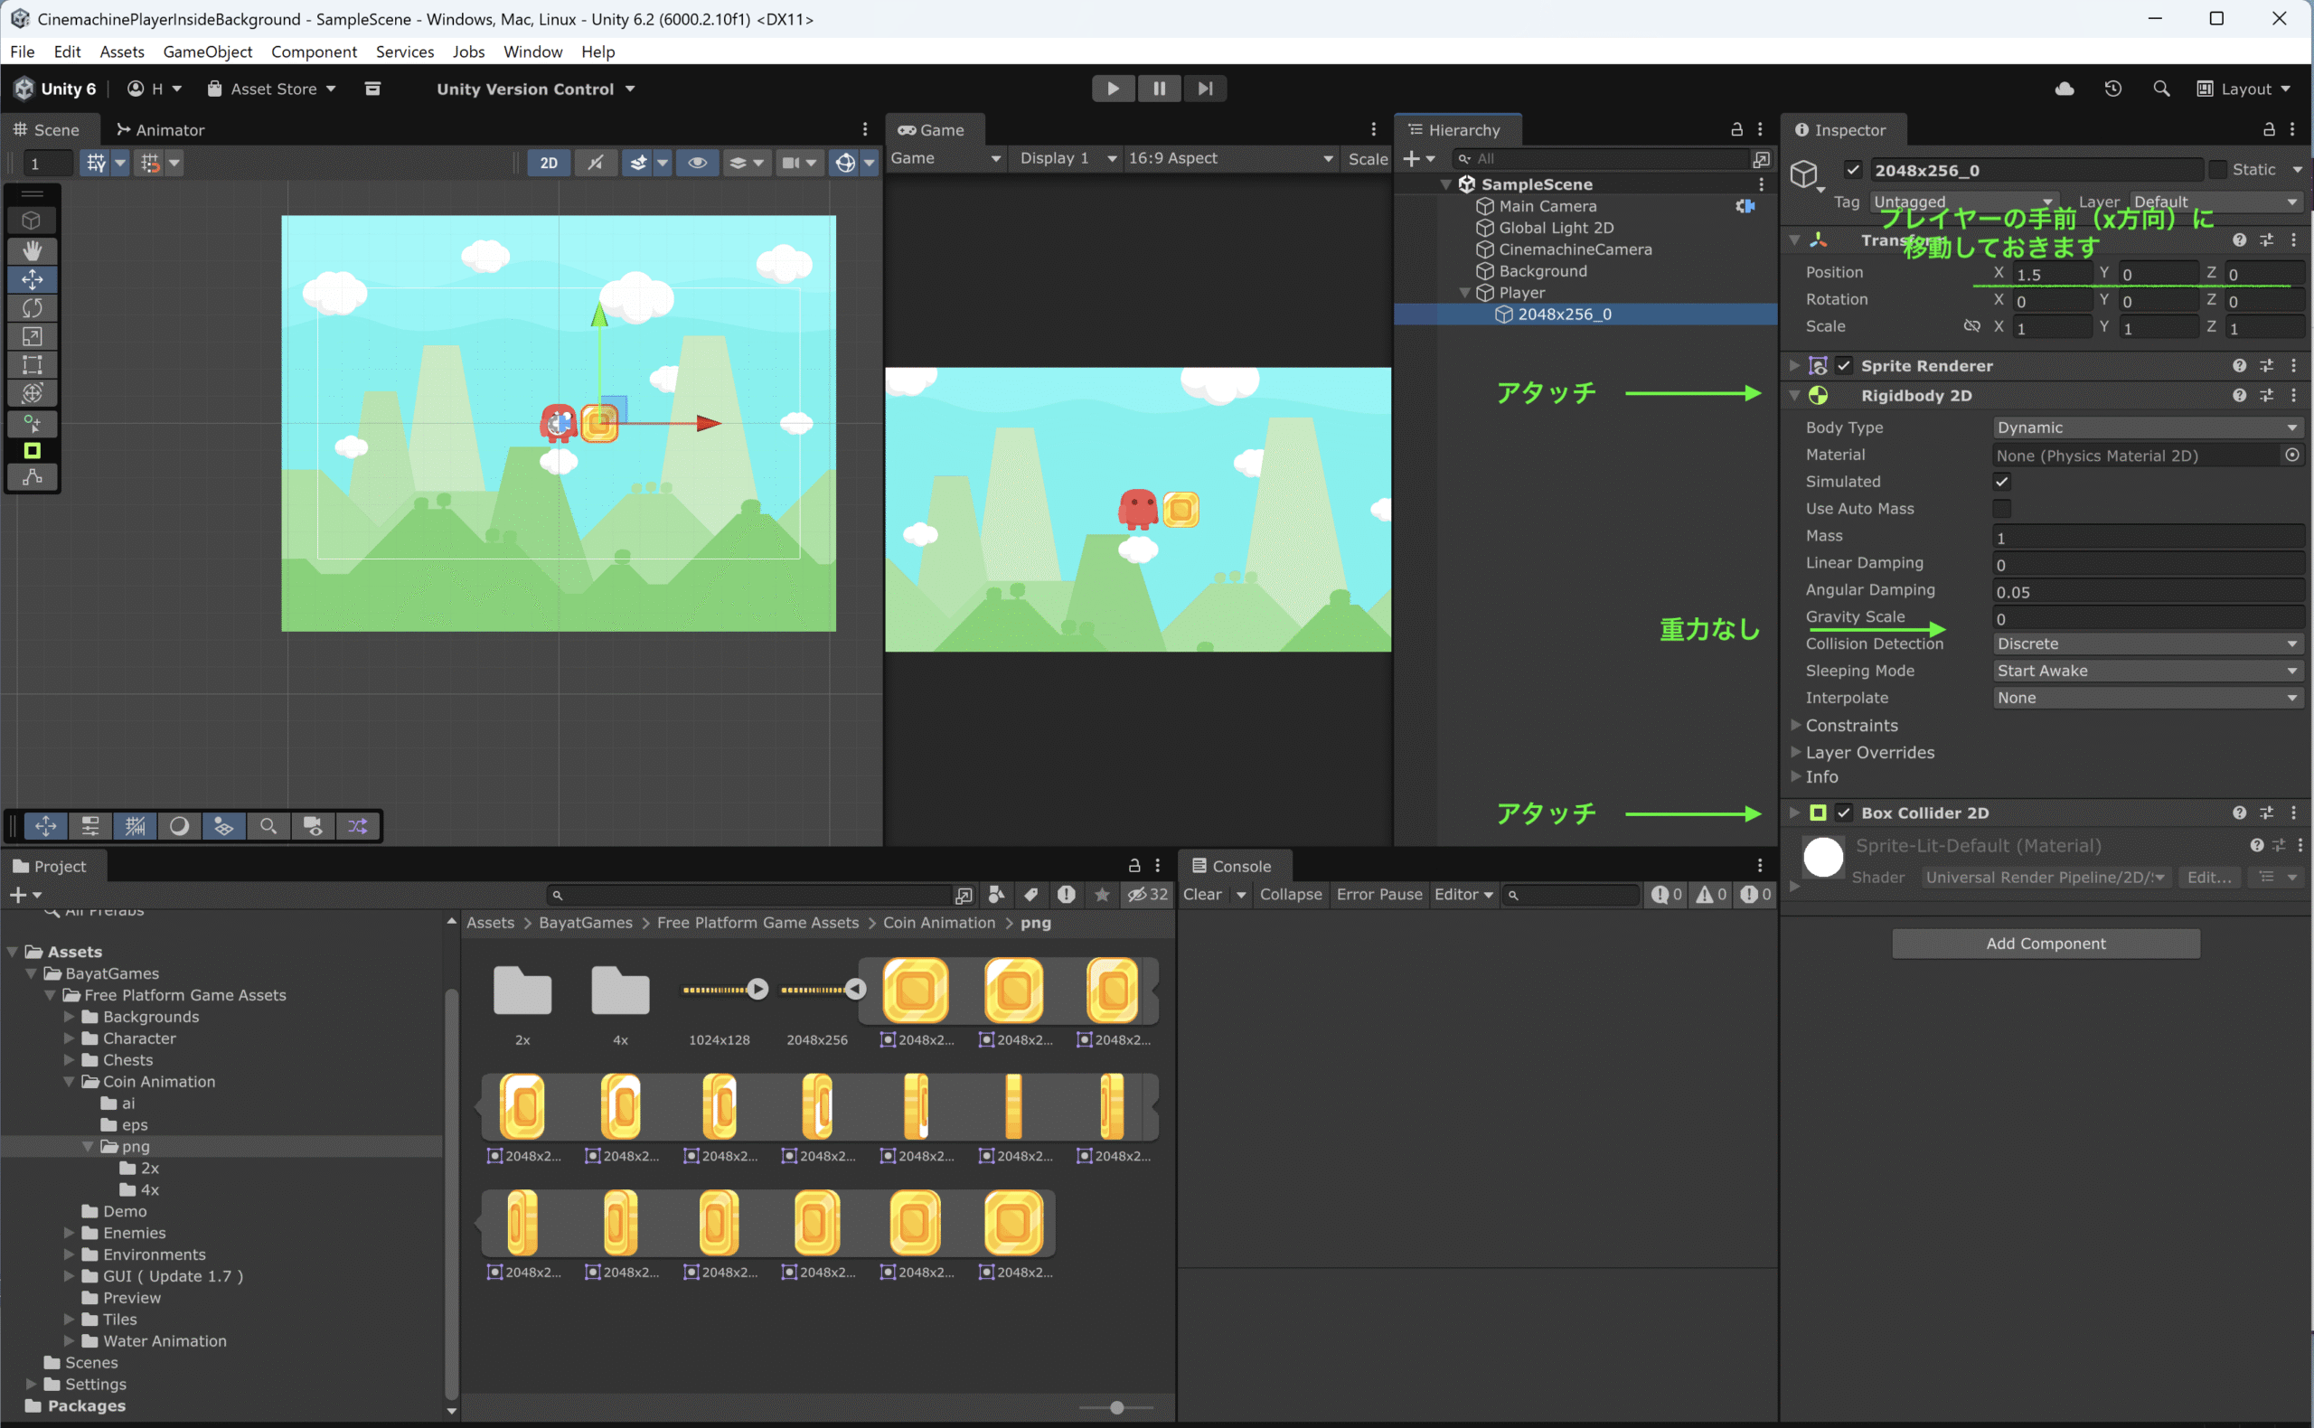Select the Hand view tool
Image resolution: width=2314 pixels, height=1428 pixels.
pos(33,250)
